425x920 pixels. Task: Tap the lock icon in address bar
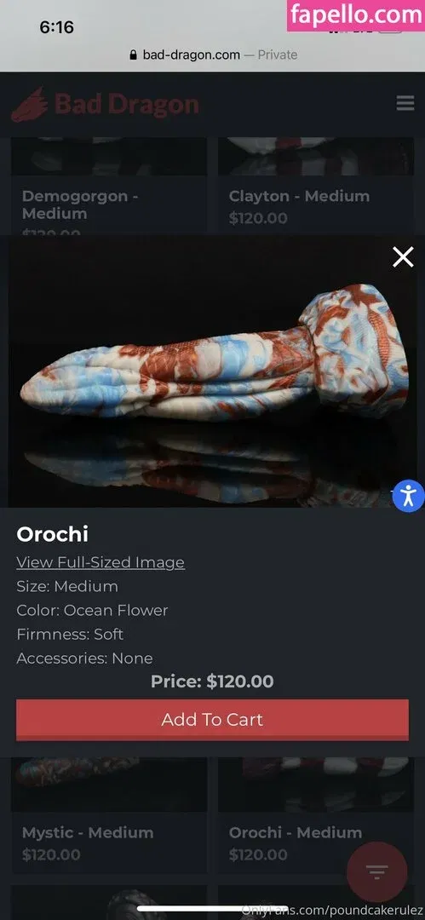tap(133, 55)
